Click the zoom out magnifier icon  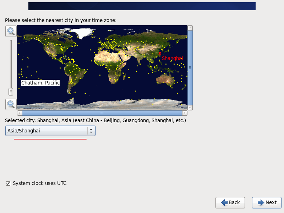click(x=11, y=104)
